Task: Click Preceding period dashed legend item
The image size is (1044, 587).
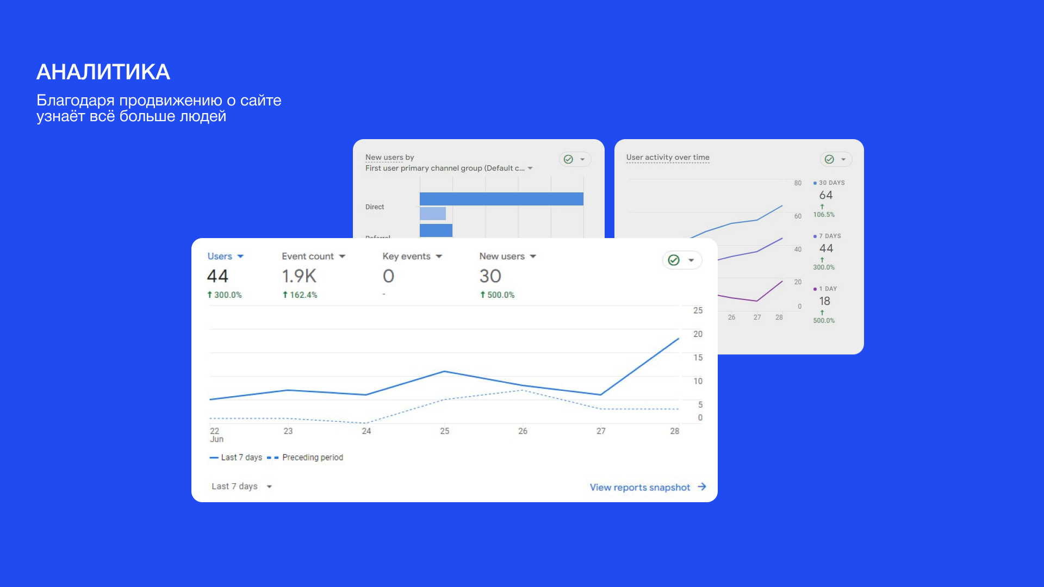Action: tap(306, 458)
